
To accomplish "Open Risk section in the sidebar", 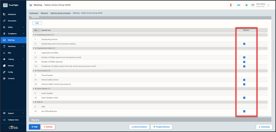I will click(9, 53).
